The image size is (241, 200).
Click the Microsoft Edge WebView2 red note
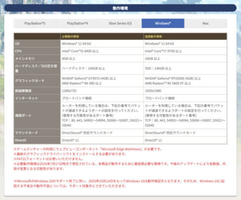click(x=87, y=149)
